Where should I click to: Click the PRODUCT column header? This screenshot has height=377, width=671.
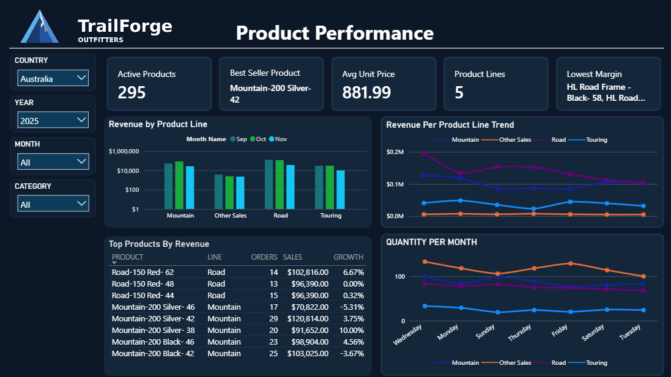tap(128, 257)
